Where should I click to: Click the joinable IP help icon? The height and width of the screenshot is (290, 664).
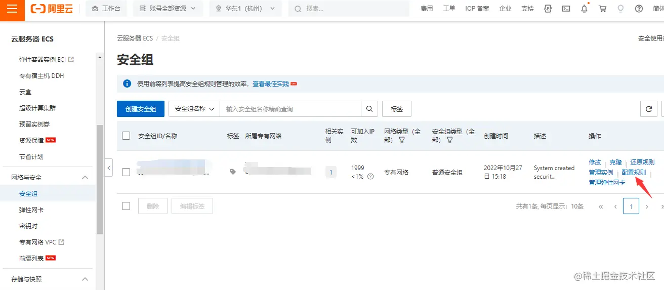coord(370,177)
